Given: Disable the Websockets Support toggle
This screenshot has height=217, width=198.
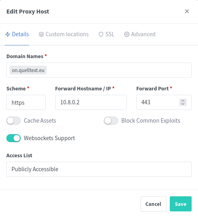Looking at the screenshot, I should 14,138.
